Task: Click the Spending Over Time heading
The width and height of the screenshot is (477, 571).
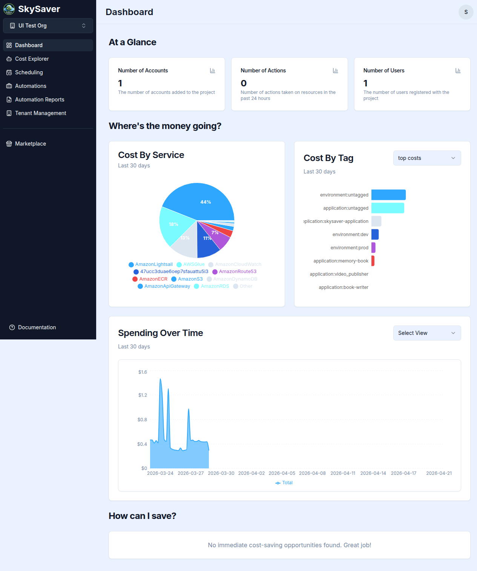Action: coord(161,333)
